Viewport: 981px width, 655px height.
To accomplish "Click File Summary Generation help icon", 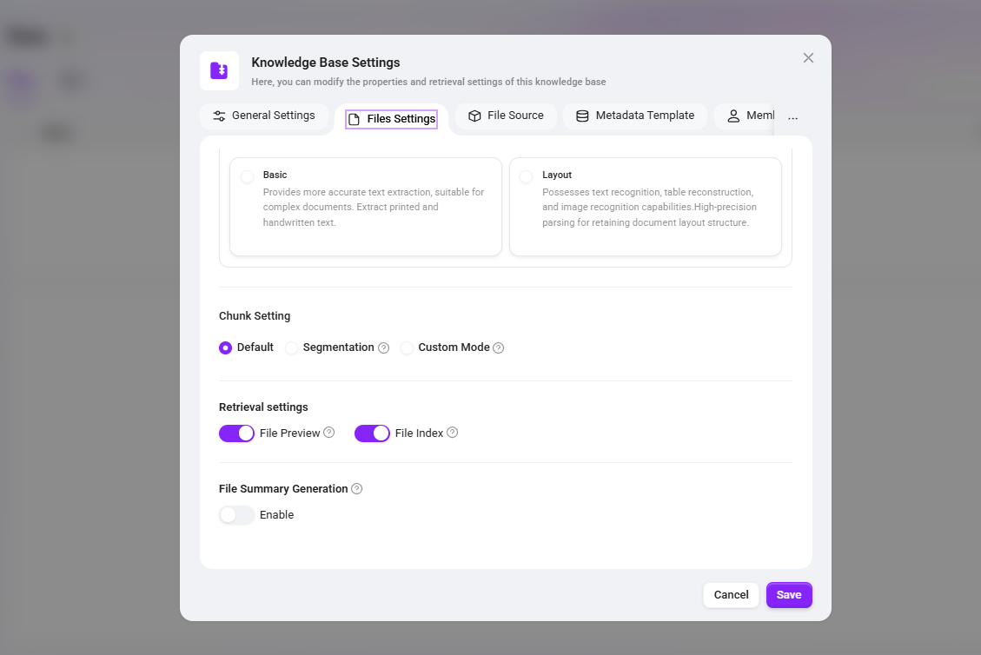I will (356, 488).
